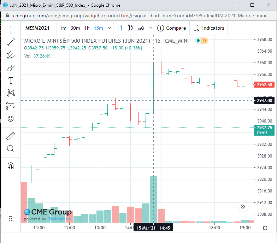This screenshot has width=277, height=243.
Task: Click the H3959.75 high value
Action: [x=55, y=48]
